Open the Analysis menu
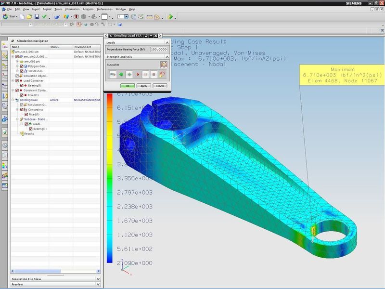The image size is (385, 289). [88, 9]
